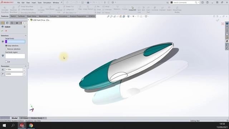Open the SOLIDWORKS Resources task pane icon
The image size is (229, 129).
point(227,27)
